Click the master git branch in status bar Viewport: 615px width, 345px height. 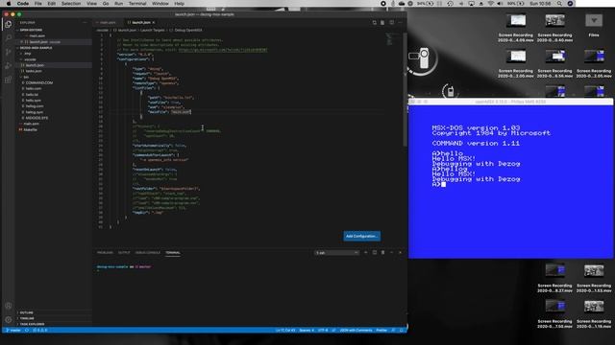coord(13,330)
